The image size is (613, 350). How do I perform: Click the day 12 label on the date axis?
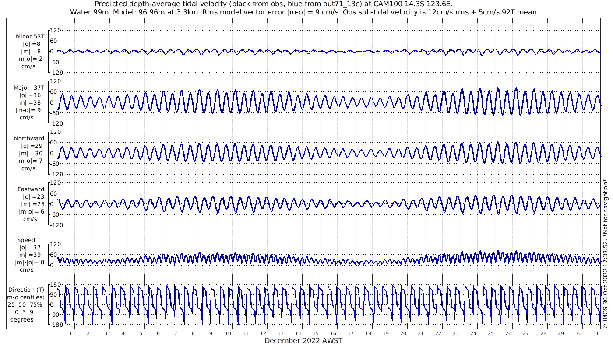(263, 333)
